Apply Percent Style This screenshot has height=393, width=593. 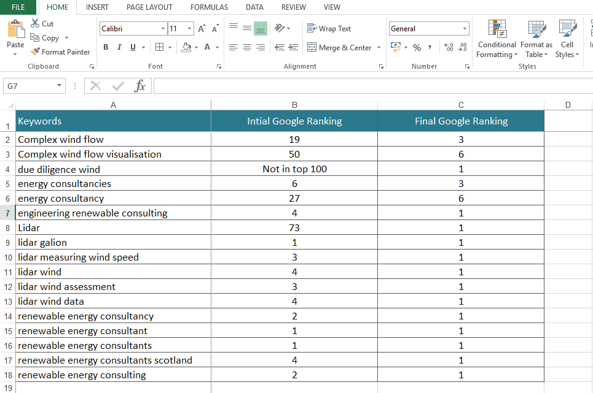point(417,48)
